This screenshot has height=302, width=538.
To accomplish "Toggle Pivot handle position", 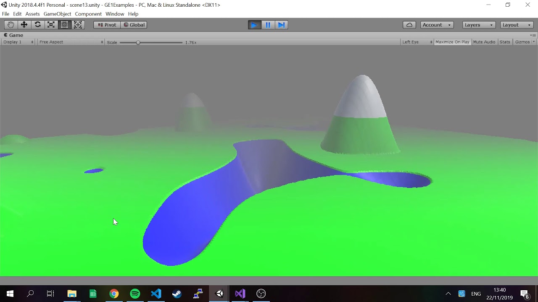I will tap(107, 25).
